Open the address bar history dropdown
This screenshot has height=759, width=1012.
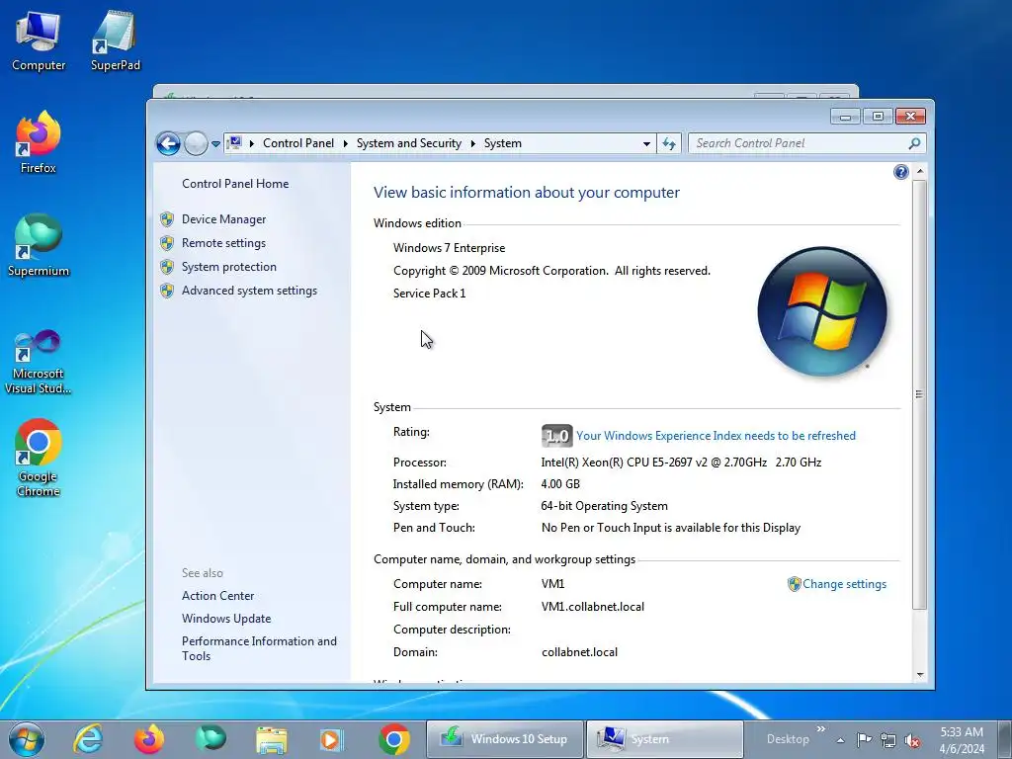click(x=646, y=144)
